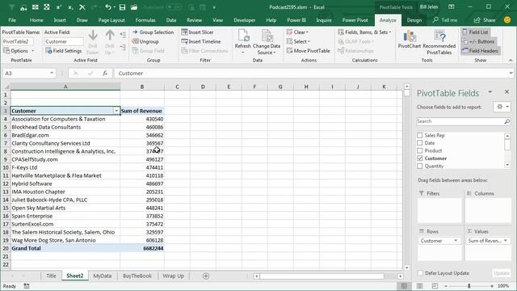This screenshot has width=517, height=291.
Task: Open Recommended PivotTables
Action: [x=439, y=42]
